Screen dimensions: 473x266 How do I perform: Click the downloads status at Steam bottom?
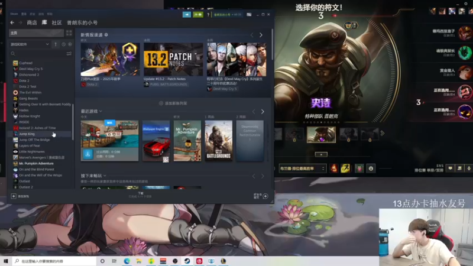tap(141, 195)
